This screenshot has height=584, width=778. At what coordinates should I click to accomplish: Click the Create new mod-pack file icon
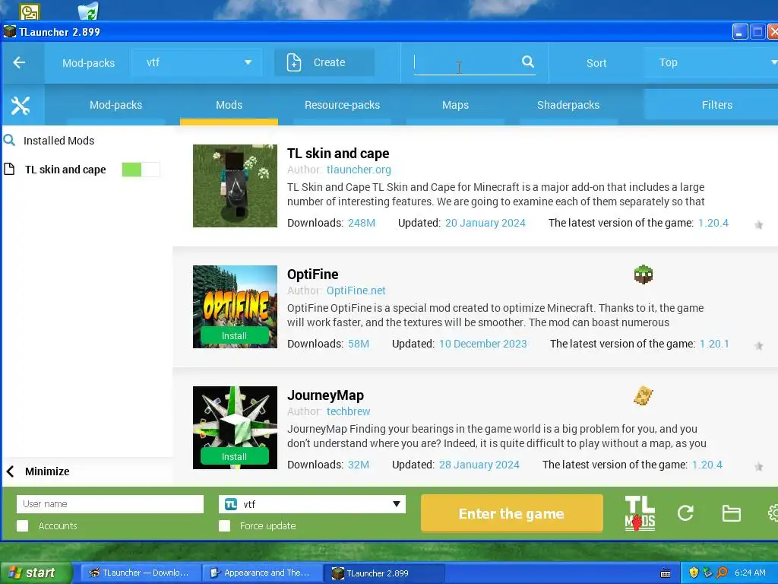pyautogui.click(x=294, y=62)
